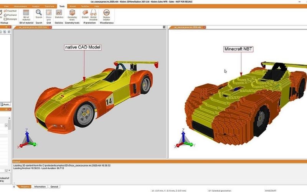
Task: Close the car_racecar 3dvs document tab
Action: (x=50, y=27)
